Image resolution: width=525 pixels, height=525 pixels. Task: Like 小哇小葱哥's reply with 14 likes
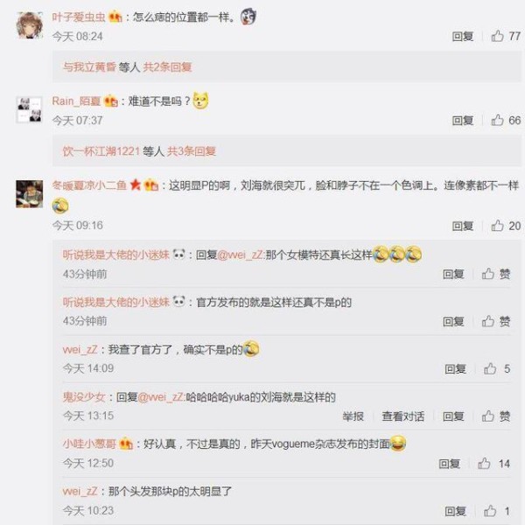coord(484,464)
